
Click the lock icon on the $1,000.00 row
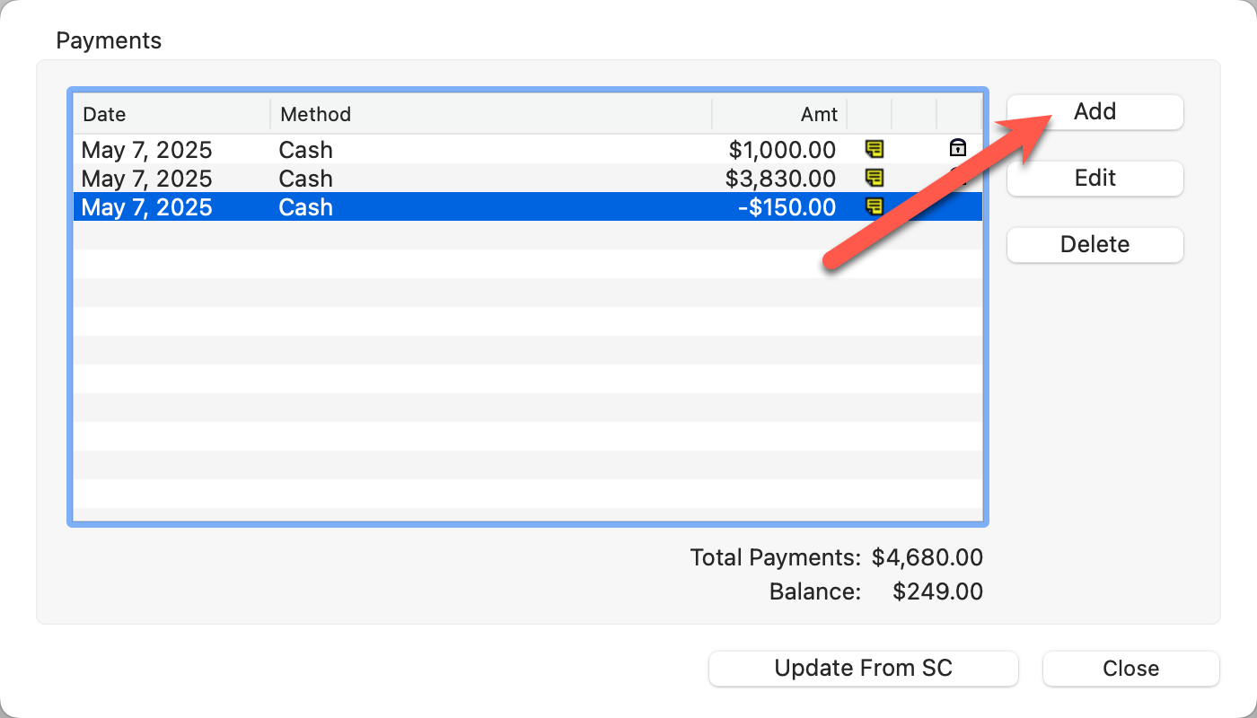click(x=958, y=149)
